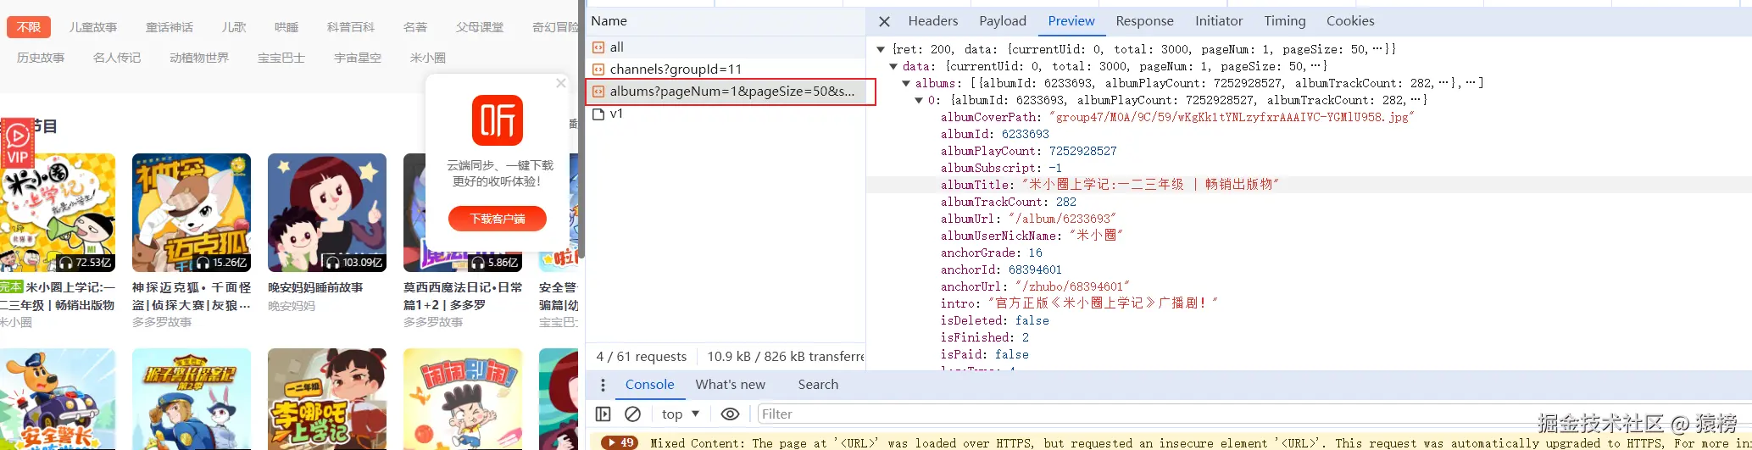The height and width of the screenshot is (450, 1752).
Task: Collapse the root ret: 200 object
Action: 881,49
